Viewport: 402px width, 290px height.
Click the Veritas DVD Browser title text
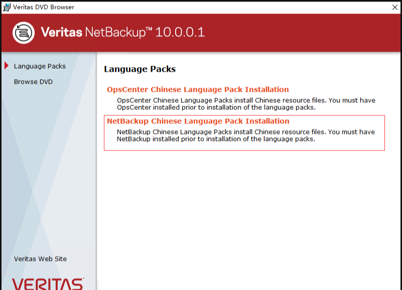point(44,7)
